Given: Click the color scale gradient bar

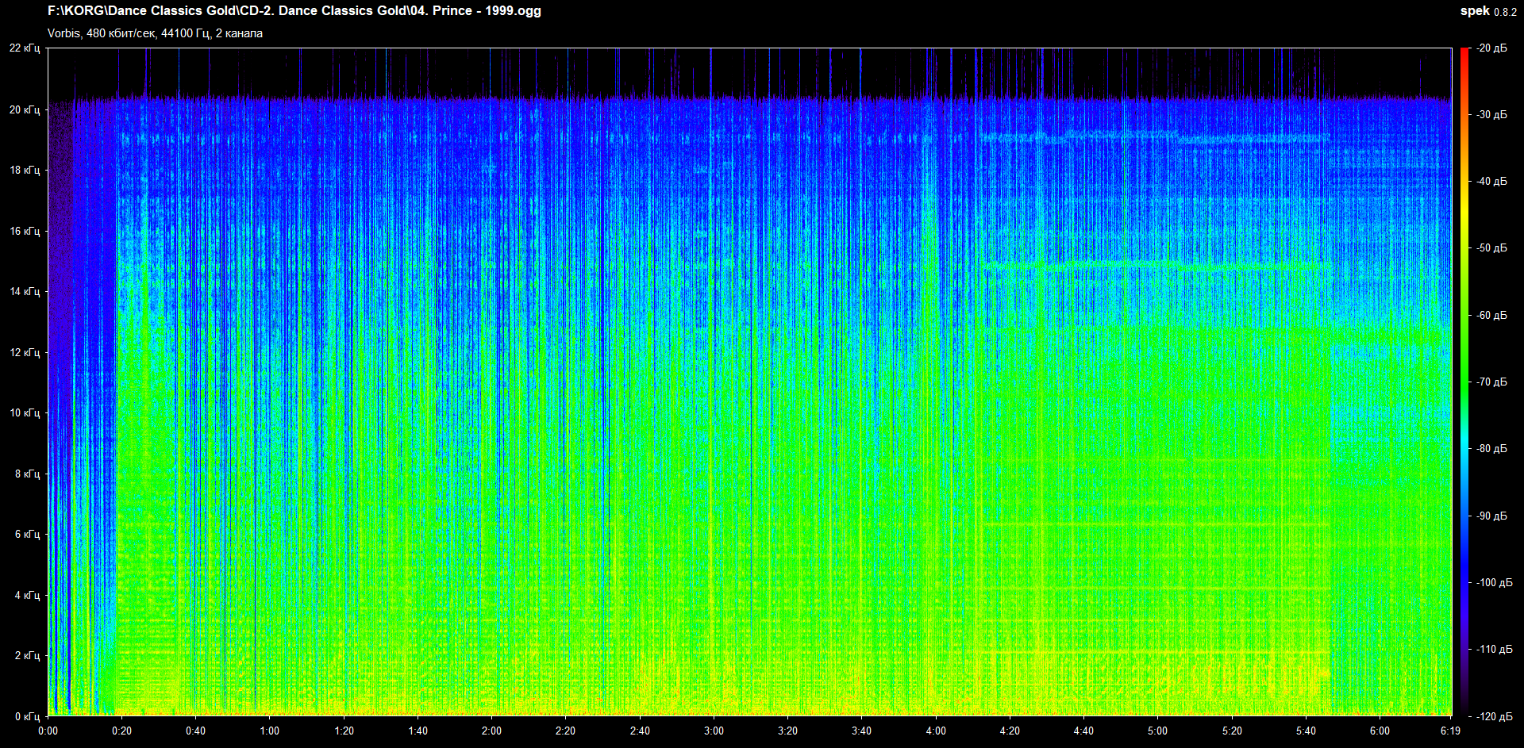Looking at the screenshot, I should point(1464,381).
